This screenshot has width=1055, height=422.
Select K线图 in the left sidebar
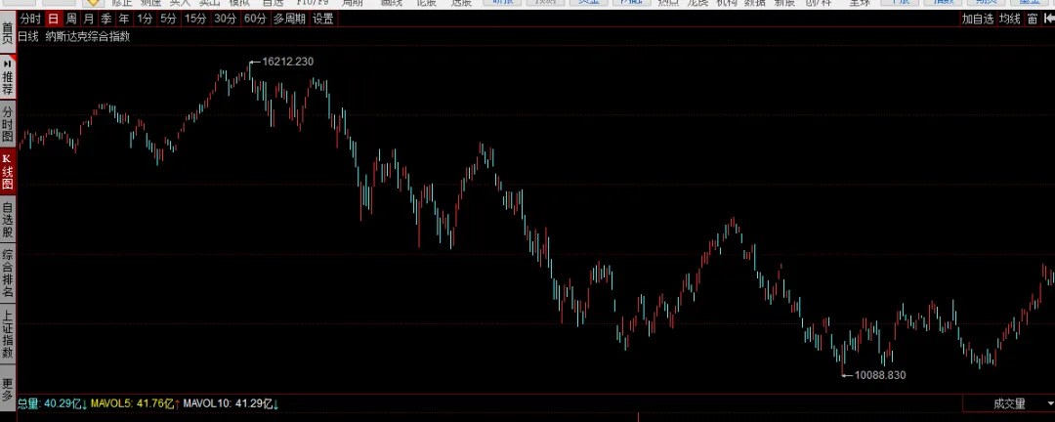coord(8,171)
